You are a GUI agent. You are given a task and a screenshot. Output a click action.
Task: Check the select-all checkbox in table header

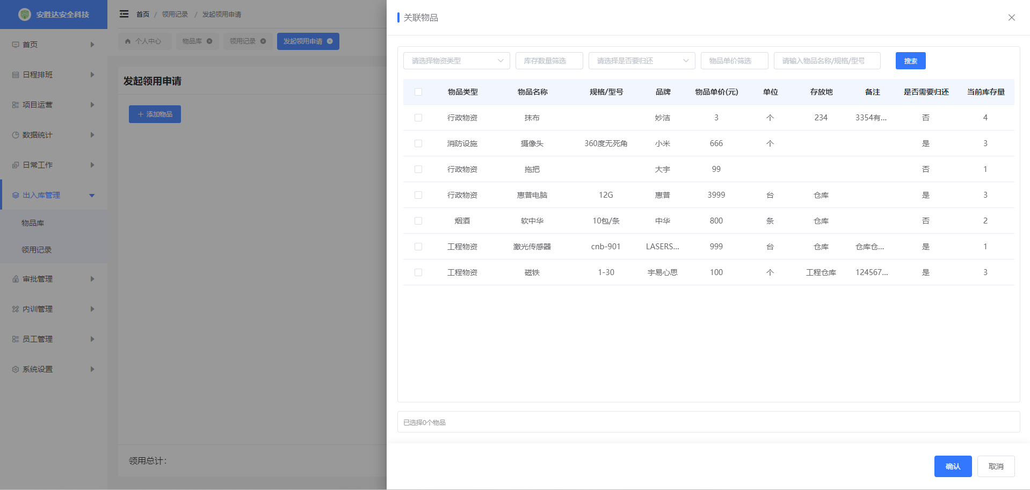tap(418, 92)
